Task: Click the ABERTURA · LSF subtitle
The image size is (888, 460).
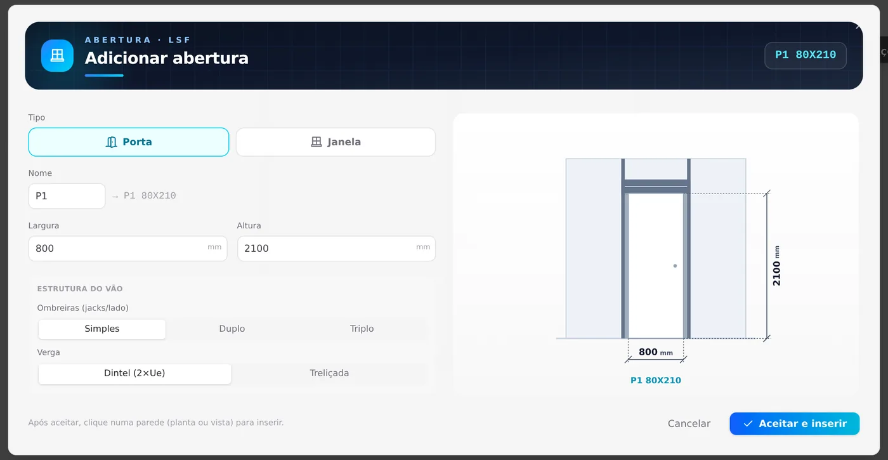Action: tap(138, 40)
